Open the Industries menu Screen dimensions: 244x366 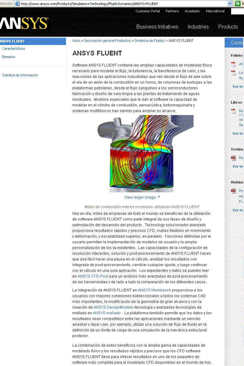pos(198,27)
